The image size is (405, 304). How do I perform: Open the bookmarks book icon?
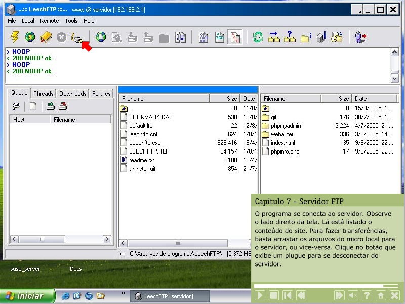[x=46, y=37]
